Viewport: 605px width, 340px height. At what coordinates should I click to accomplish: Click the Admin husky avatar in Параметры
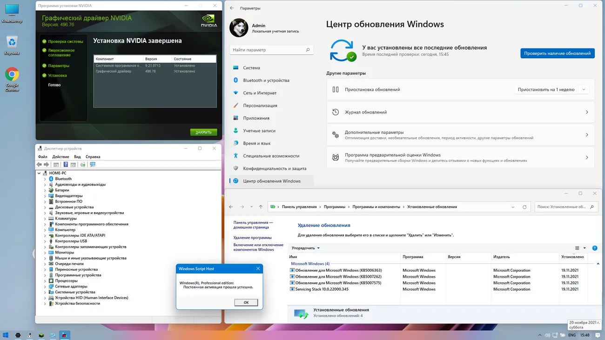click(239, 28)
